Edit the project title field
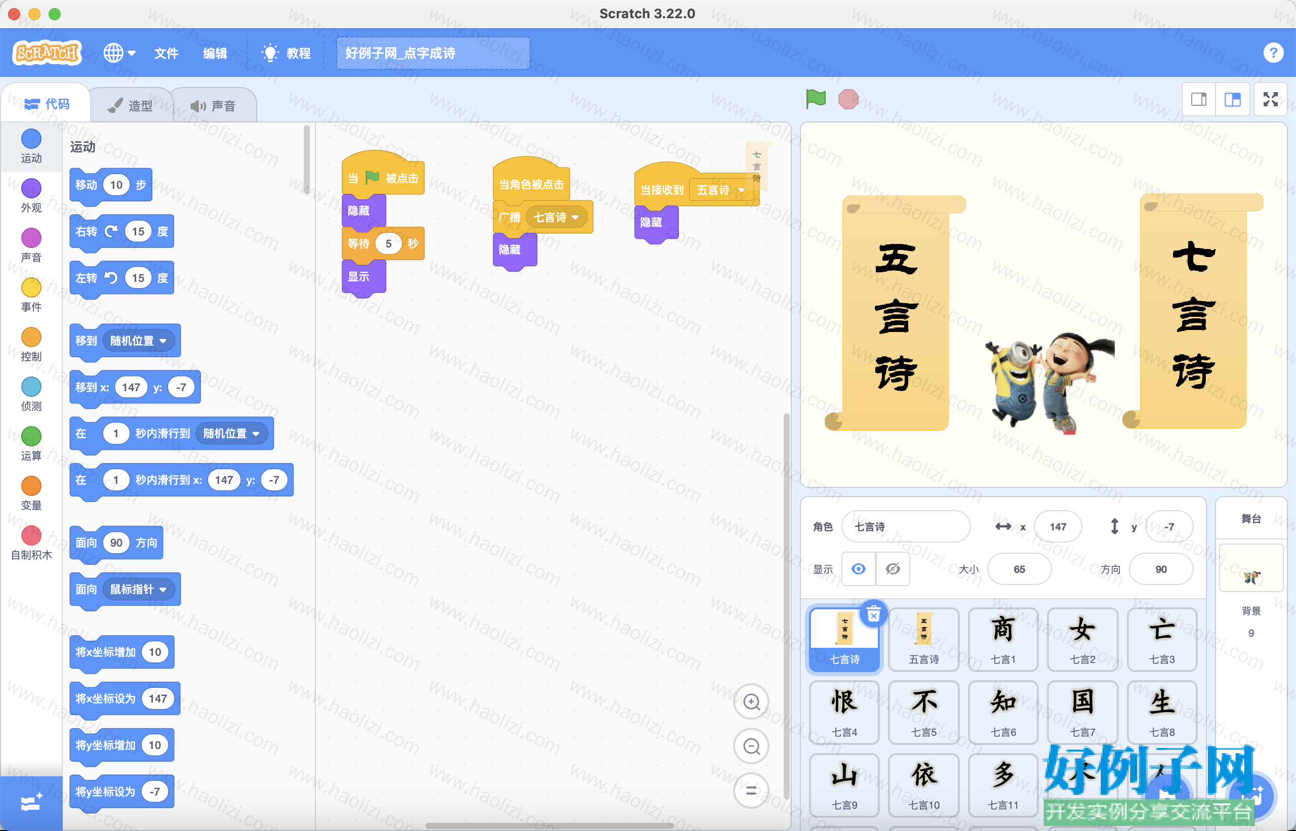 (433, 53)
